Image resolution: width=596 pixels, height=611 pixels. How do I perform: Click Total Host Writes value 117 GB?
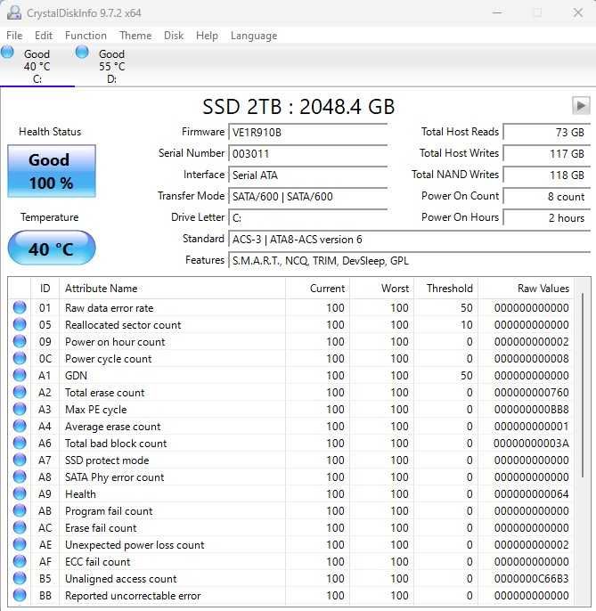click(547, 153)
